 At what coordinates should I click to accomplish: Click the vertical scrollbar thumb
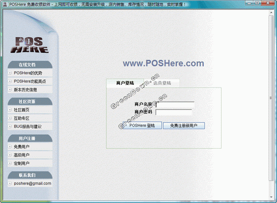pos(271,98)
